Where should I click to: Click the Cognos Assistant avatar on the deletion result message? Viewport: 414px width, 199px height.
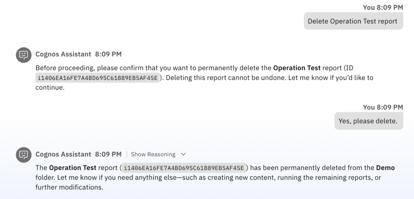click(x=24, y=155)
